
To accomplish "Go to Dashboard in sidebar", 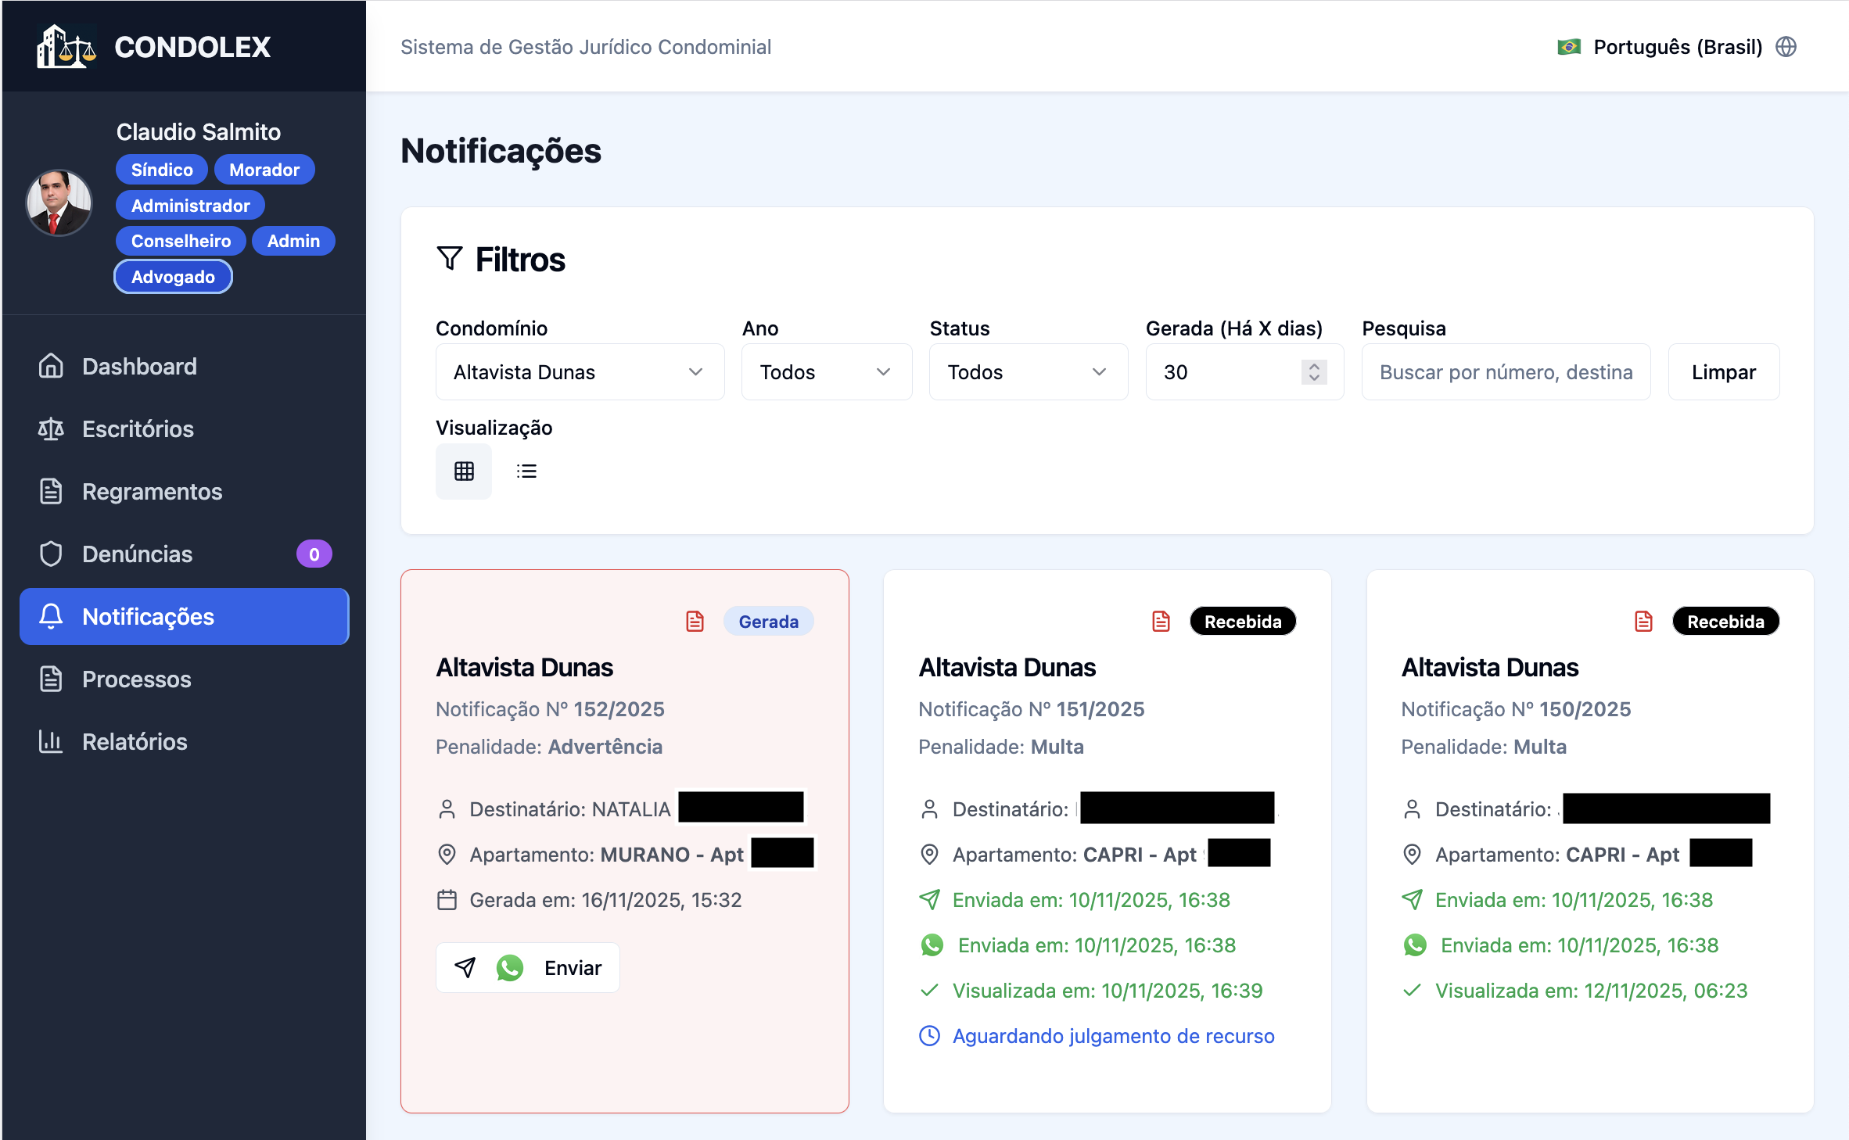I will [x=139, y=366].
